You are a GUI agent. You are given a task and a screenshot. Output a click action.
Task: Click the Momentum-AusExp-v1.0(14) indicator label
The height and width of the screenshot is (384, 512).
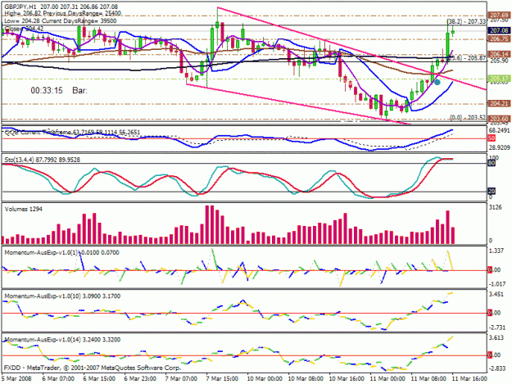click(62, 340)
